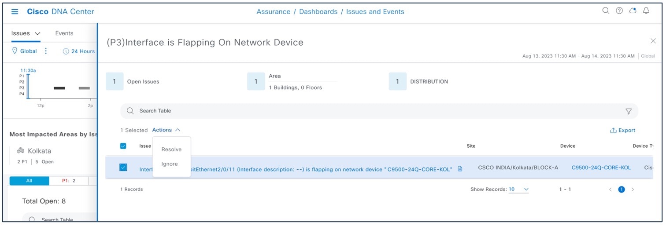Screen dimensions: 666x226
Task: Click the Device column header
Action: [x=568, y=146]
